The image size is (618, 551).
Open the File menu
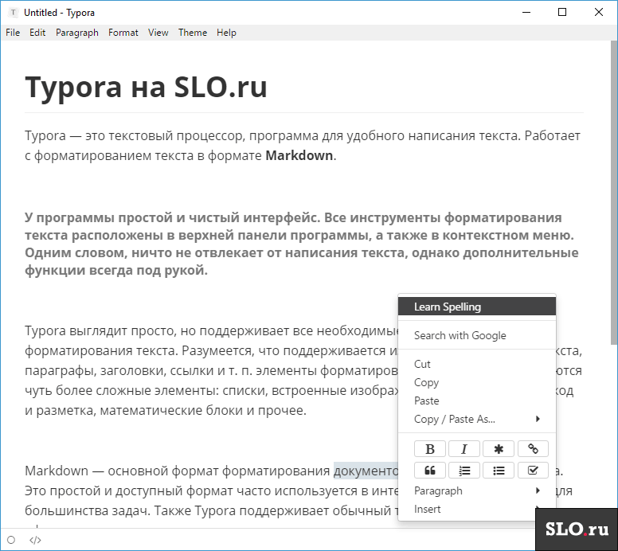13,33
